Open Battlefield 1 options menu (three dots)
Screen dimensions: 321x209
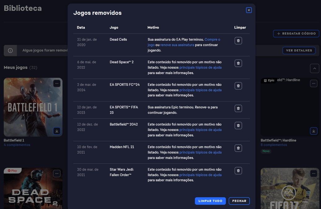coord(57,83)
